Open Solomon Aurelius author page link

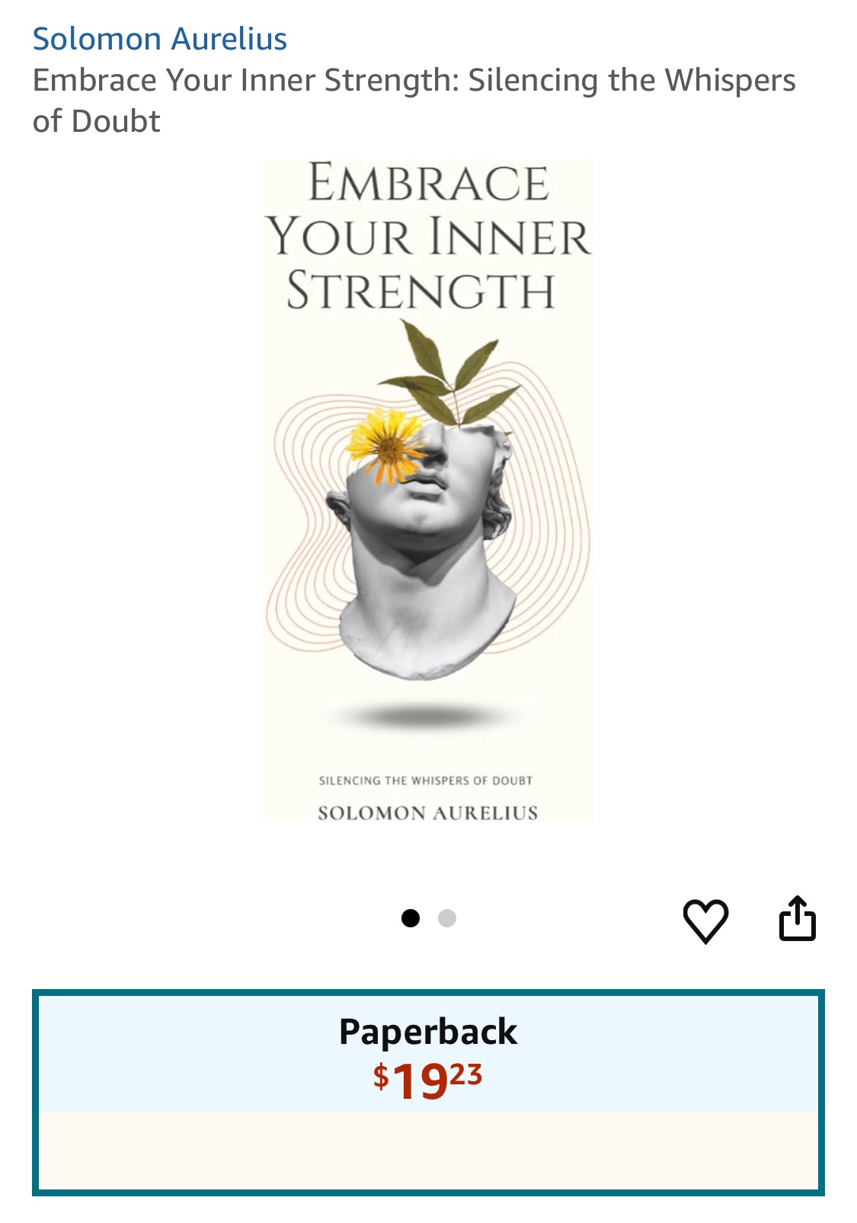[x=160, y=39]
